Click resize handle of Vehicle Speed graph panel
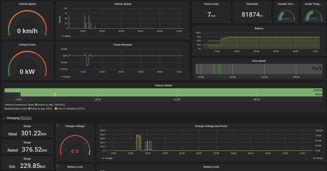This screenshot has width=327, height=171. point(189,38)
